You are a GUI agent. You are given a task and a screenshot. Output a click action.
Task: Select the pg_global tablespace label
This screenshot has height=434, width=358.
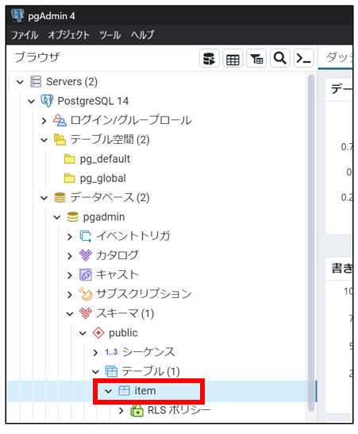[x=103, y=178]
